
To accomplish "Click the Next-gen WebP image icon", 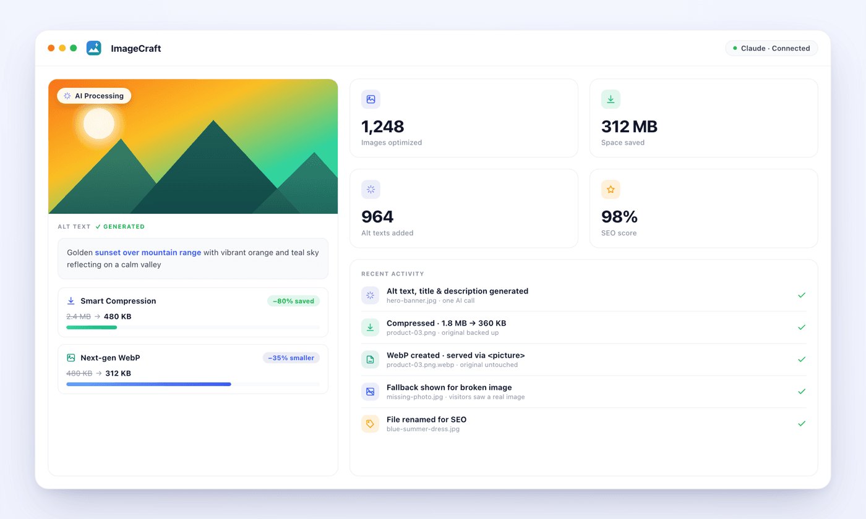I will pyautogui.click(x=71, y=358).
